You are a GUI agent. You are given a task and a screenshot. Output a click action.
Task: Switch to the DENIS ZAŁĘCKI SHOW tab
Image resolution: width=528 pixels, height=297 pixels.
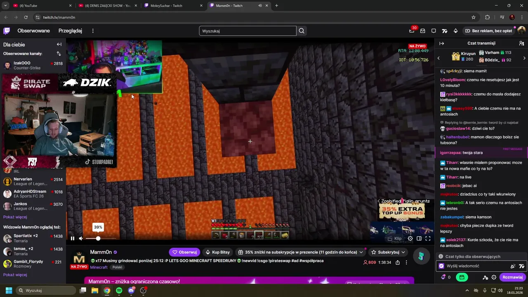click(108, 6)
